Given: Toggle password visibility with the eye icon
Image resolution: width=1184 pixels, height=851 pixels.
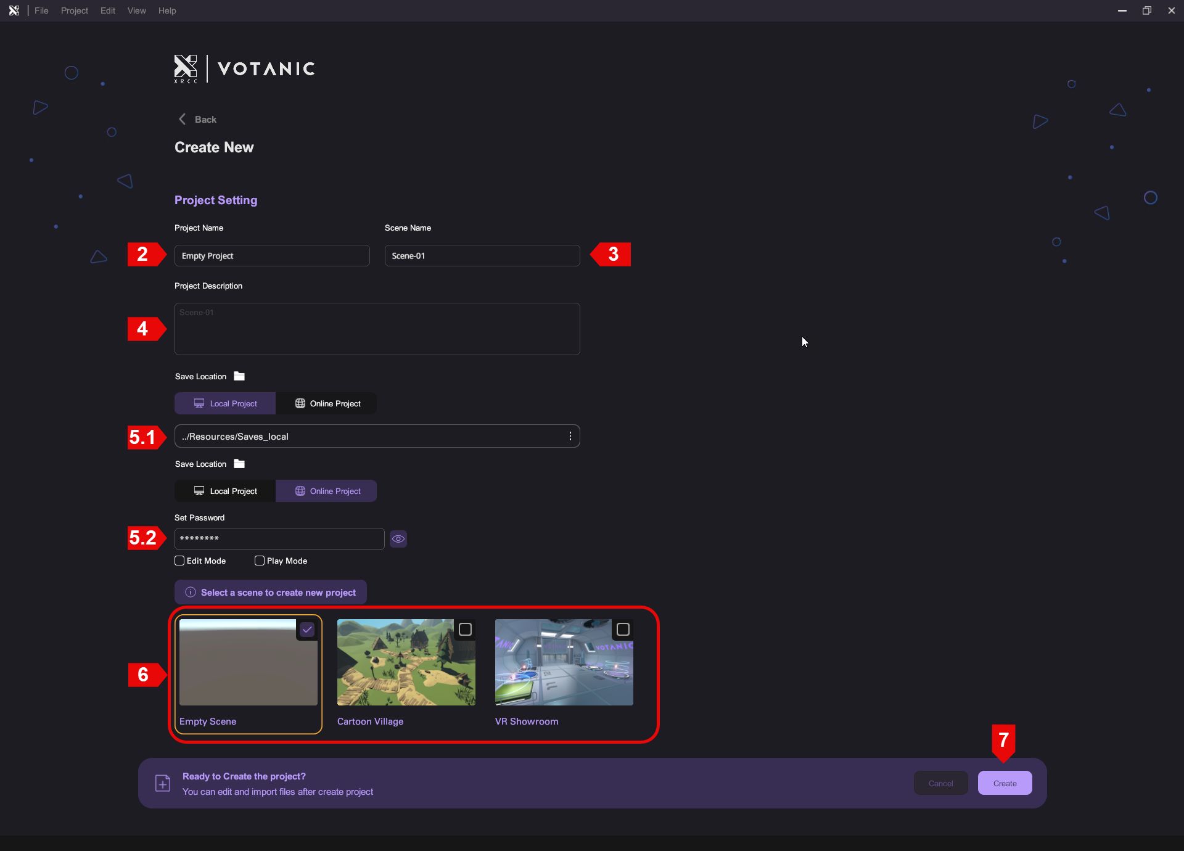Looking at the screenshot, I should (398, 539).
